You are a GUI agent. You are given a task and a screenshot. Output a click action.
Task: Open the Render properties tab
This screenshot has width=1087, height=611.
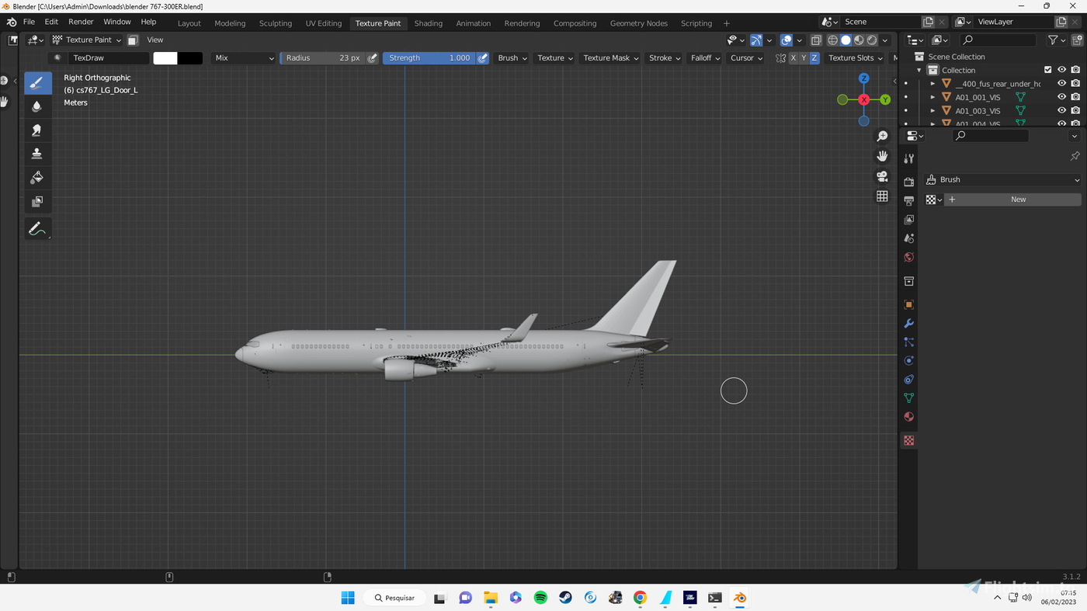tap(908, 181)
